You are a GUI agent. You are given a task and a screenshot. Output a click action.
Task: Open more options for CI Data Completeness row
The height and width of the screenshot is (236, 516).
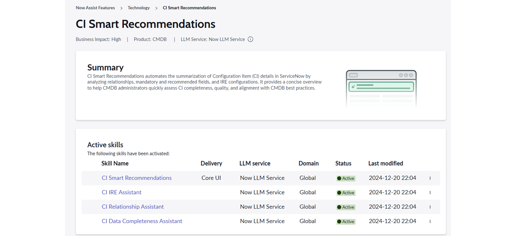430,221
